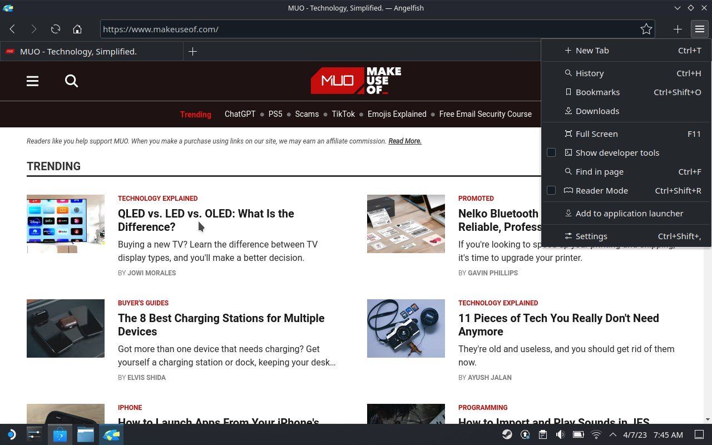
Task: Open the label printer article thumbnail
Action: pyautogui.click(x=406, y=224)
